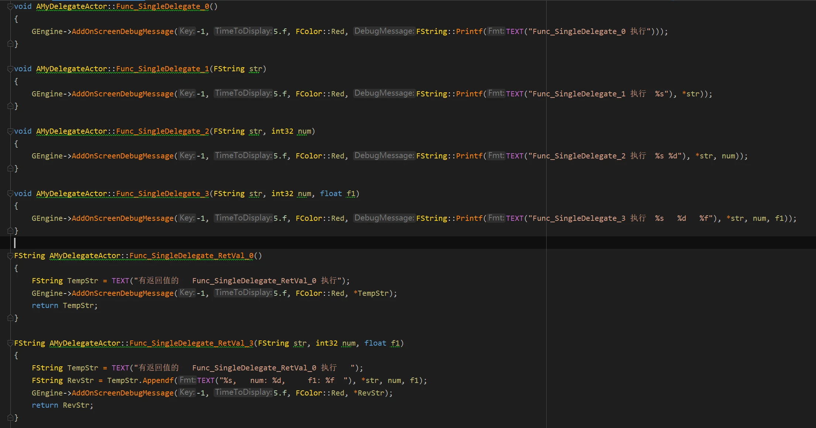Screen dimensions: 816x428
Task: Collapse the Func_SingleDelegate_0 function fold marker
Action: click(x=10, y=7)
